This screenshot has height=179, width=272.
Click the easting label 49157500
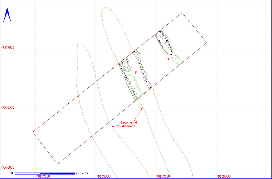[43, 176]
